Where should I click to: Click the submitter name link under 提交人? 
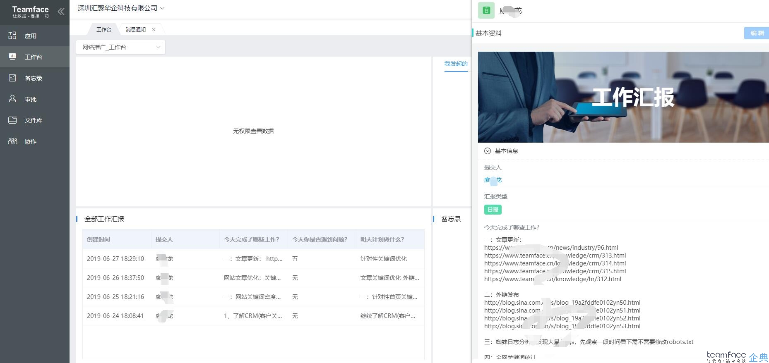point(493,180)
